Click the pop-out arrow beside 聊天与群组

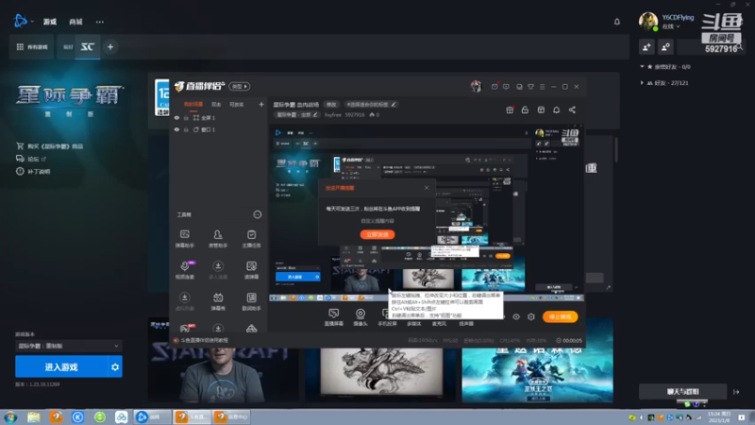coord(736,392)
